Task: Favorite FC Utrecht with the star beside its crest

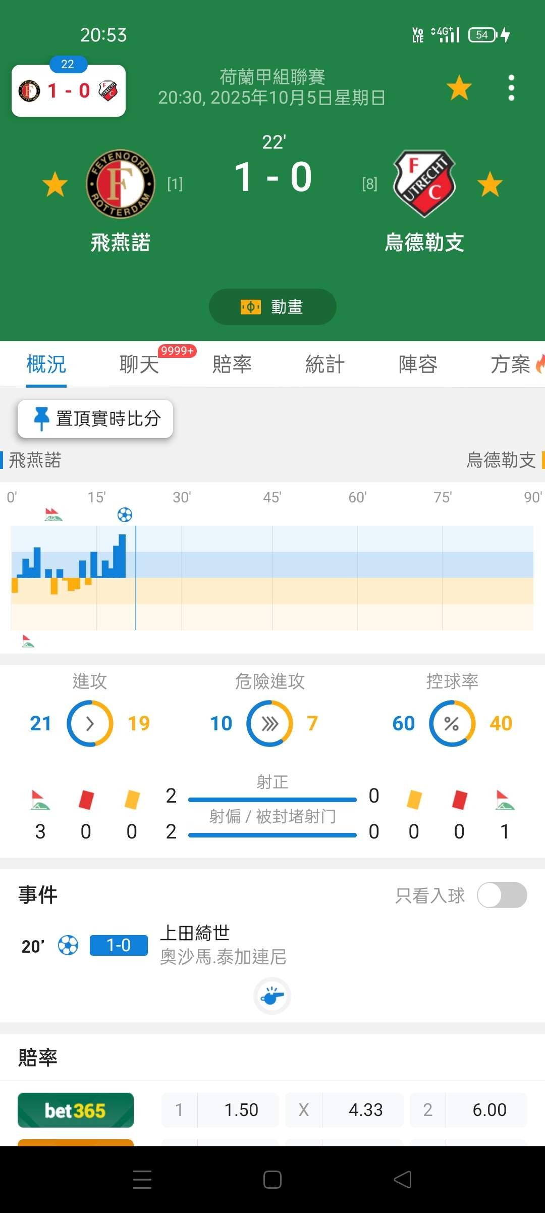Action: [x=489, y=184]
